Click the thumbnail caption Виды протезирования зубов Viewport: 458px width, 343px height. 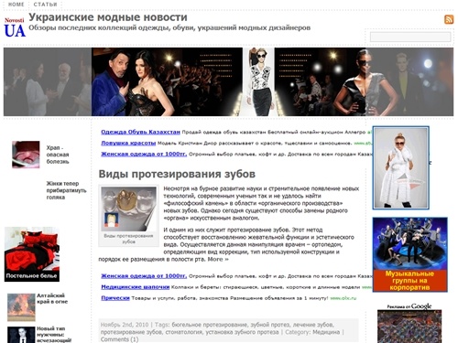tap(128, 239)
